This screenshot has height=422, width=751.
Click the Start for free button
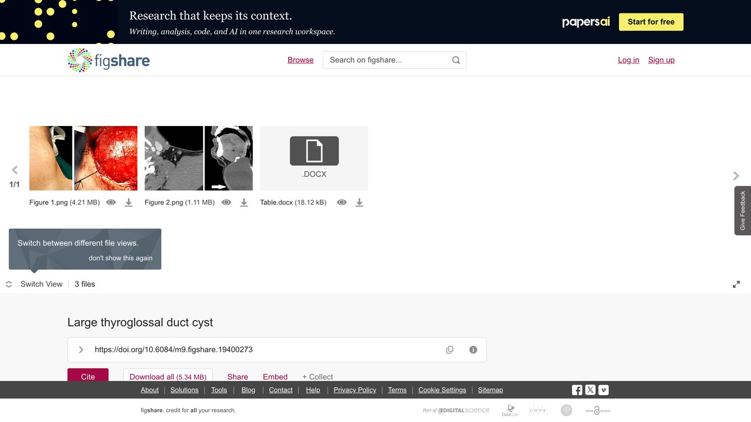[x=651, y=22]
